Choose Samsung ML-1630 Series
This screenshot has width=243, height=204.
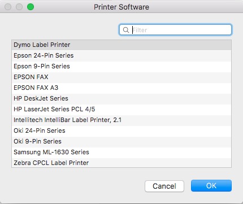tap(121, 152)
